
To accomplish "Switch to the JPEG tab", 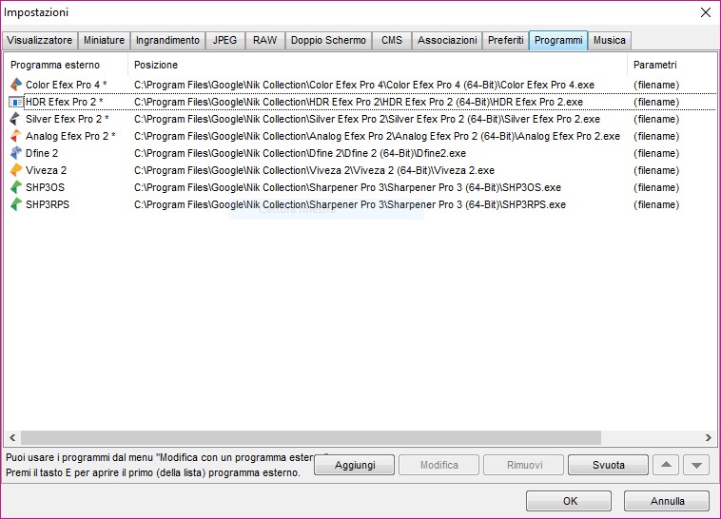I will (225, 40).
